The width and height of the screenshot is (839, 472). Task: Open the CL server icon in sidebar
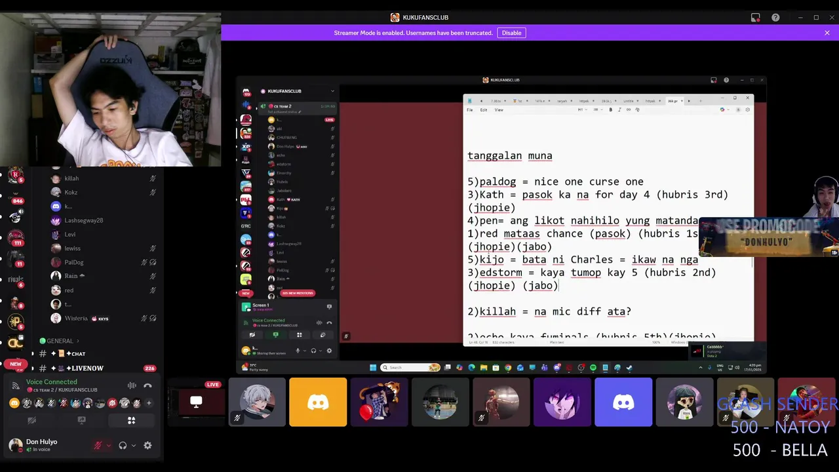pyautogui.click(x=16, y=342)
